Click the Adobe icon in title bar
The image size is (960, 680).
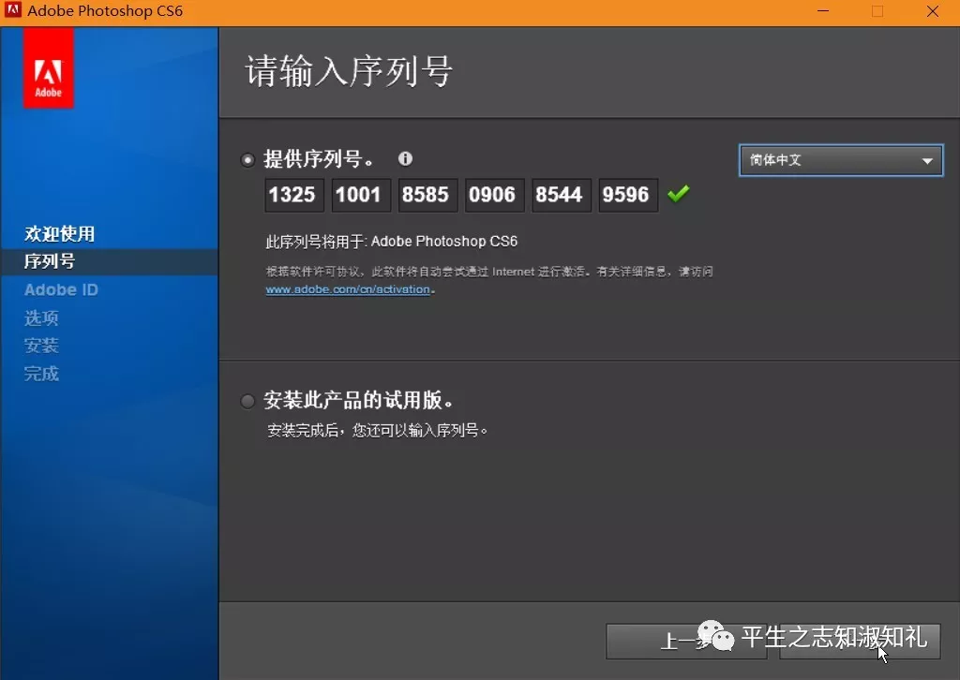click(13, 9)
